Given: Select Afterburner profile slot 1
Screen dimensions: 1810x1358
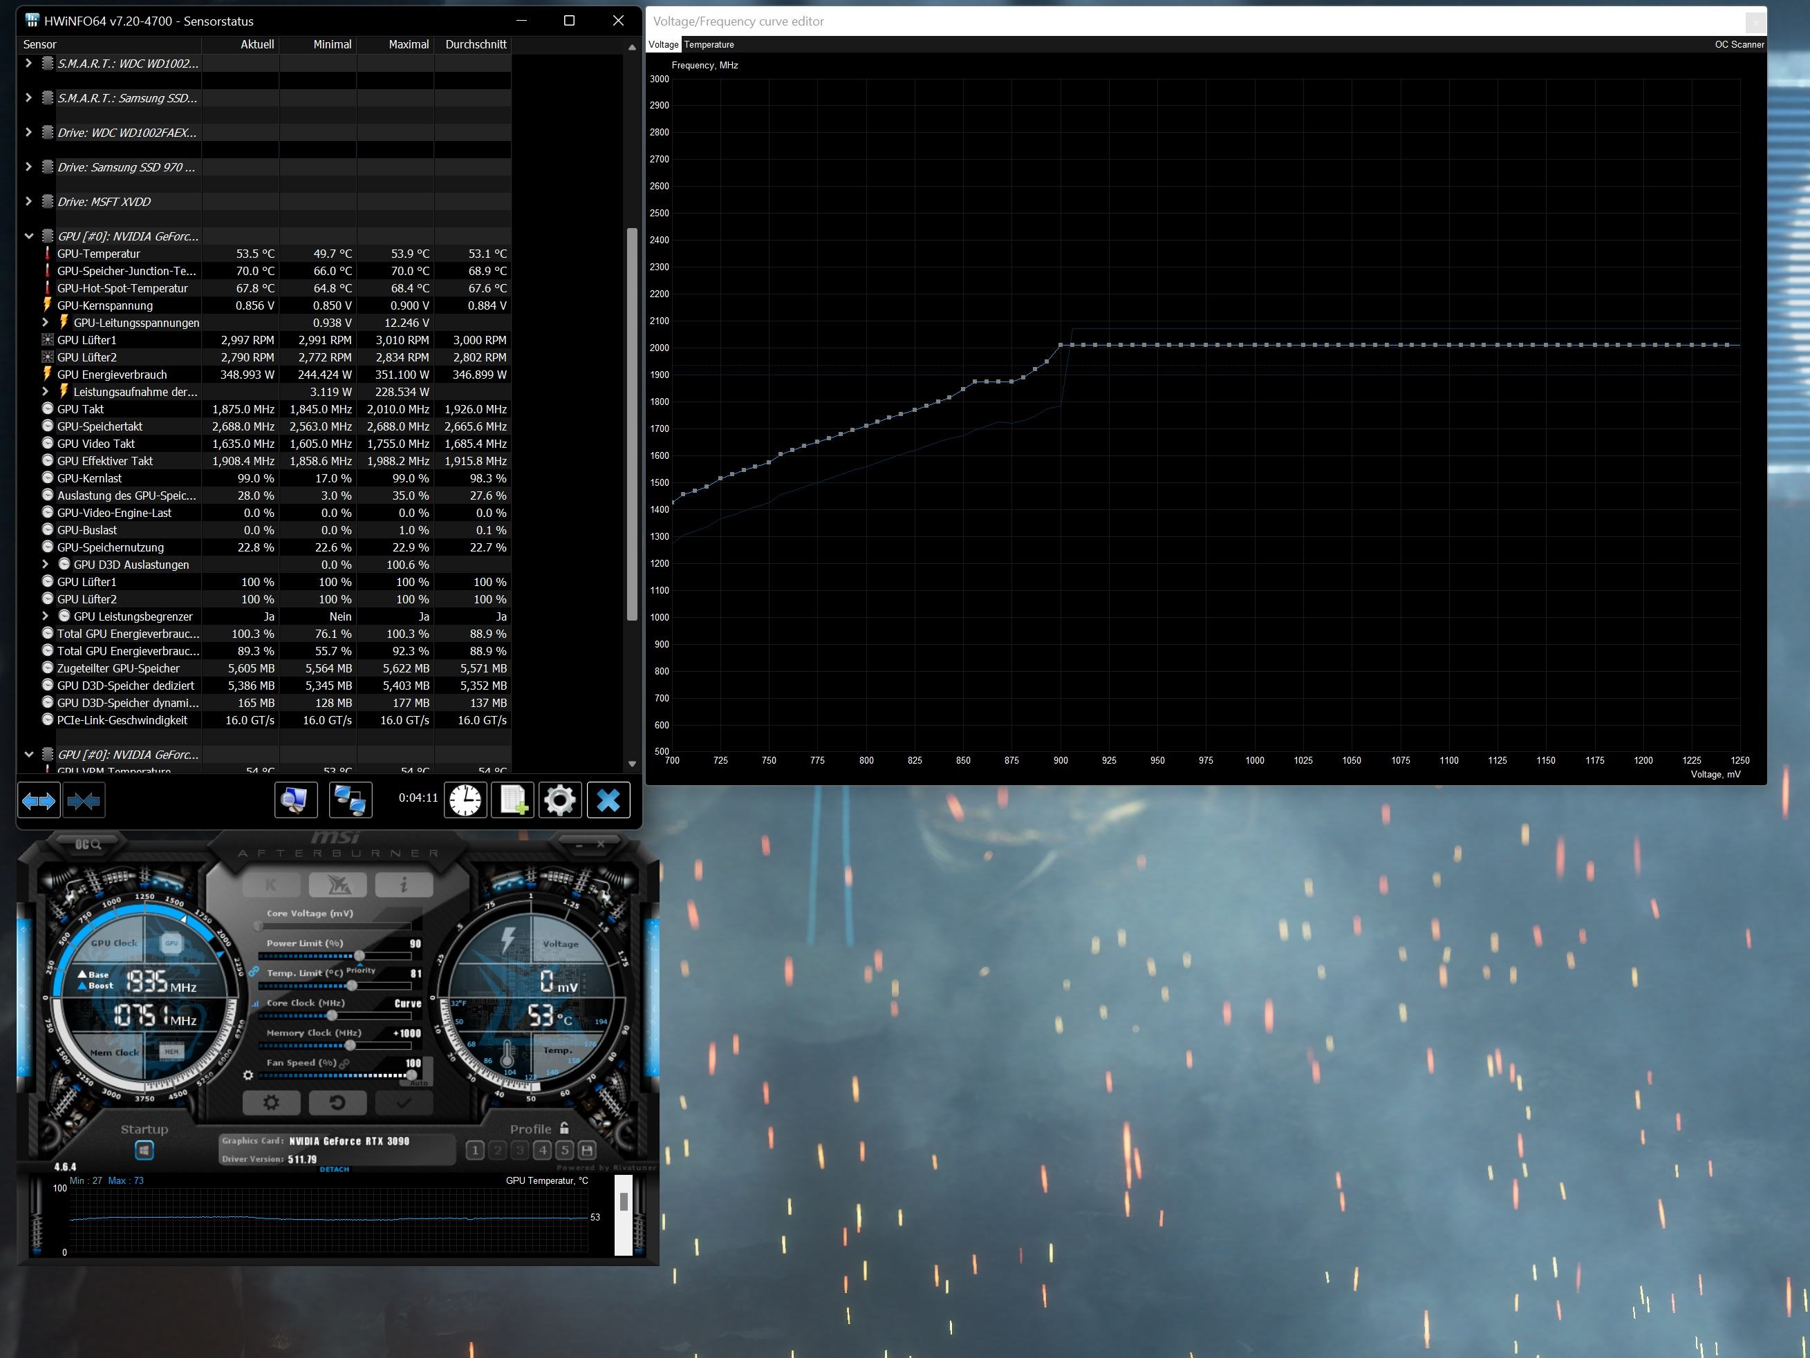Looking at the screenshot, I should [476, 1150].
